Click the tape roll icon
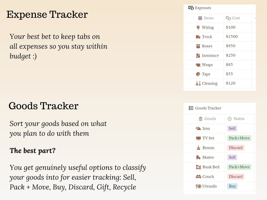The image size is (267, 200). (x=198, y=74)
